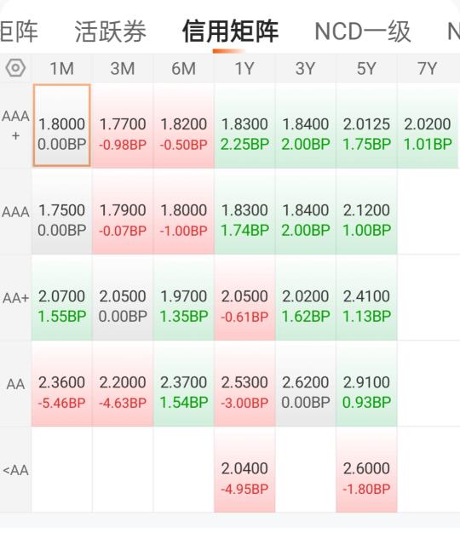Click the <AA row label
The image size is (460, 539).
[15, 470]
